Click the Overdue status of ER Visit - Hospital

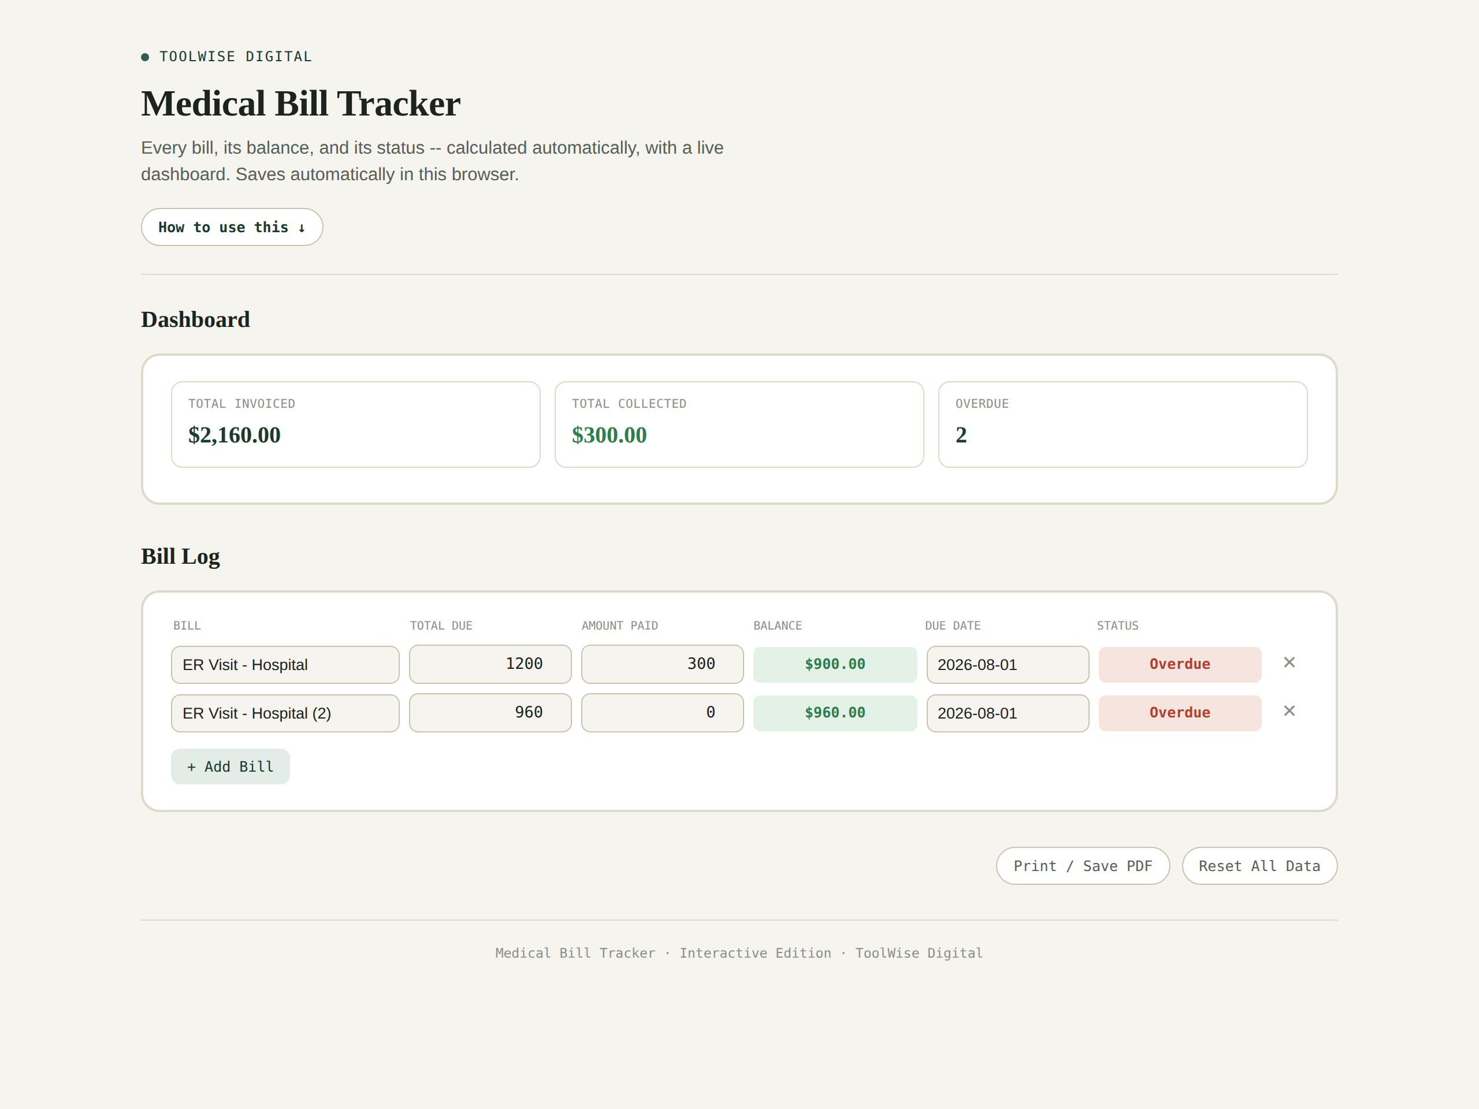[1180, 664]
